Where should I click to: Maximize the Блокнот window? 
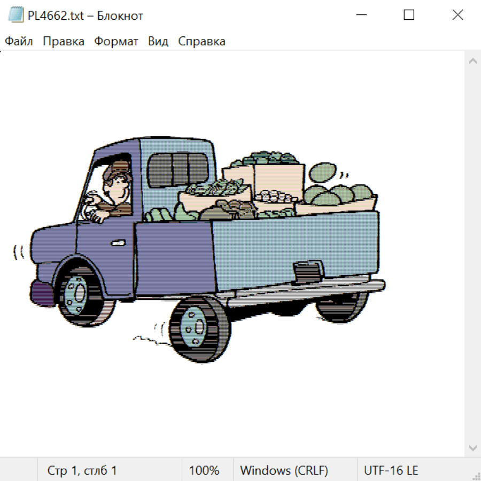coord(409,15)
